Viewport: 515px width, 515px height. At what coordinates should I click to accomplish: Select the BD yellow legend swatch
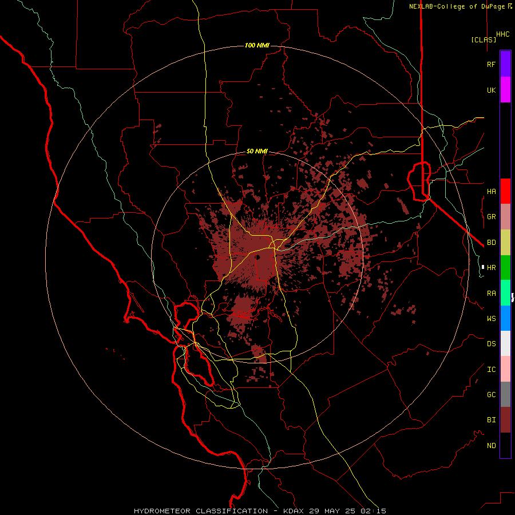(x=505, y=243)
